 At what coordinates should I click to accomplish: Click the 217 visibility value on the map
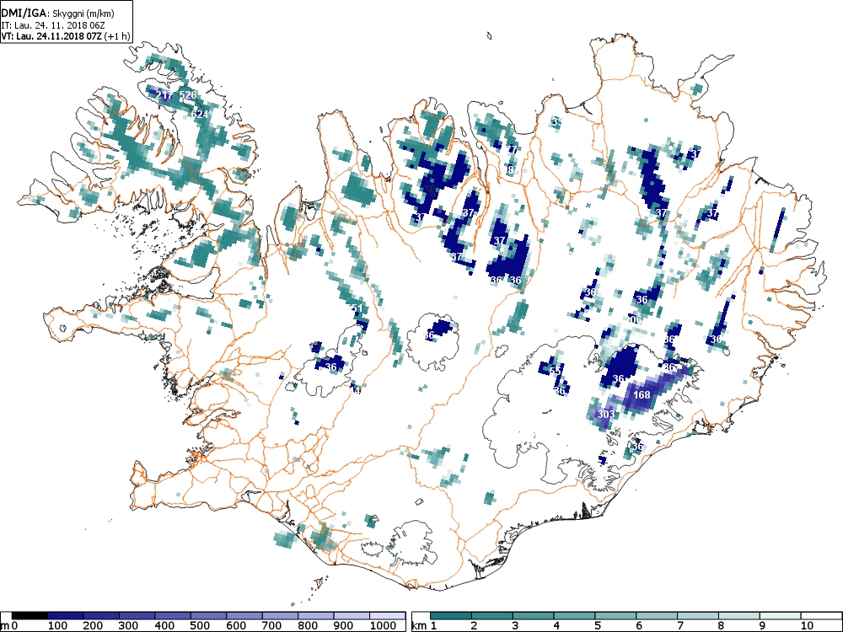point(164,95)
